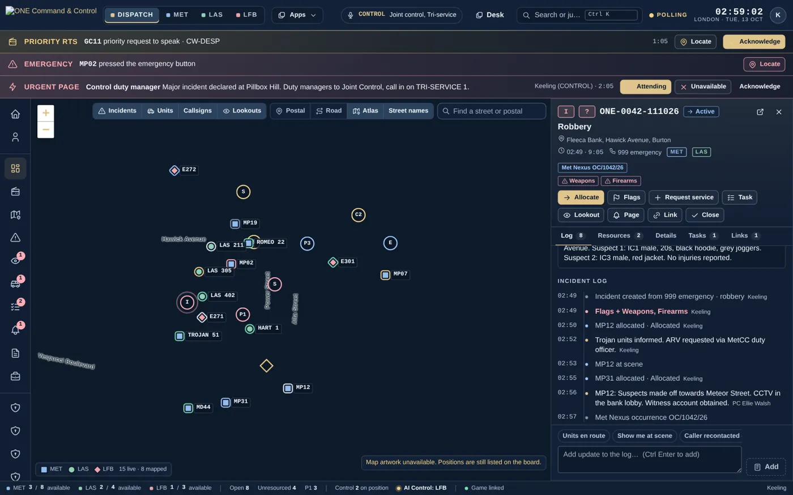Zoom out on the map with minus button
Image resolution: width=793 pixels, height=495 pixels.
(x=46, y=130)
